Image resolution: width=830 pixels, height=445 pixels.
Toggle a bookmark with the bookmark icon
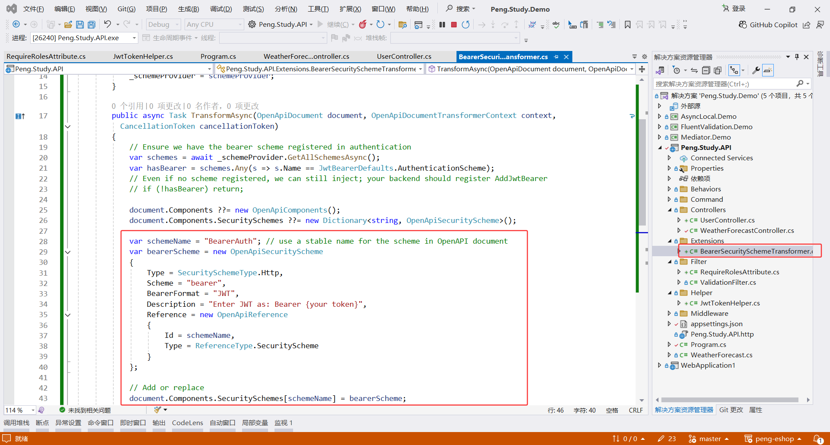[628, 25]
